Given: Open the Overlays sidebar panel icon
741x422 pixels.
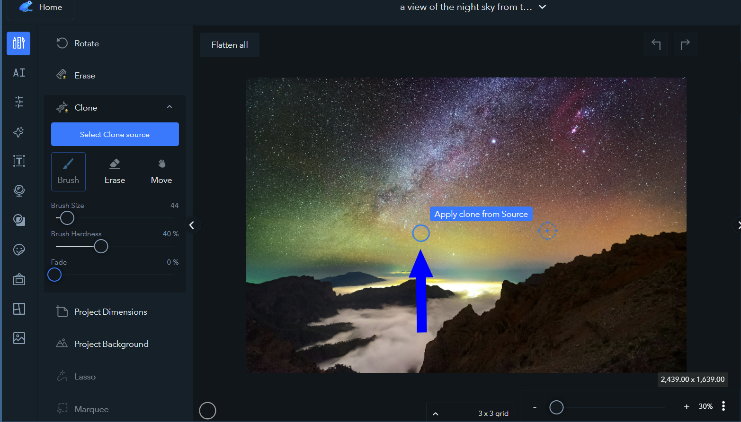Looking at the screenshot, I should coord(19,220).
